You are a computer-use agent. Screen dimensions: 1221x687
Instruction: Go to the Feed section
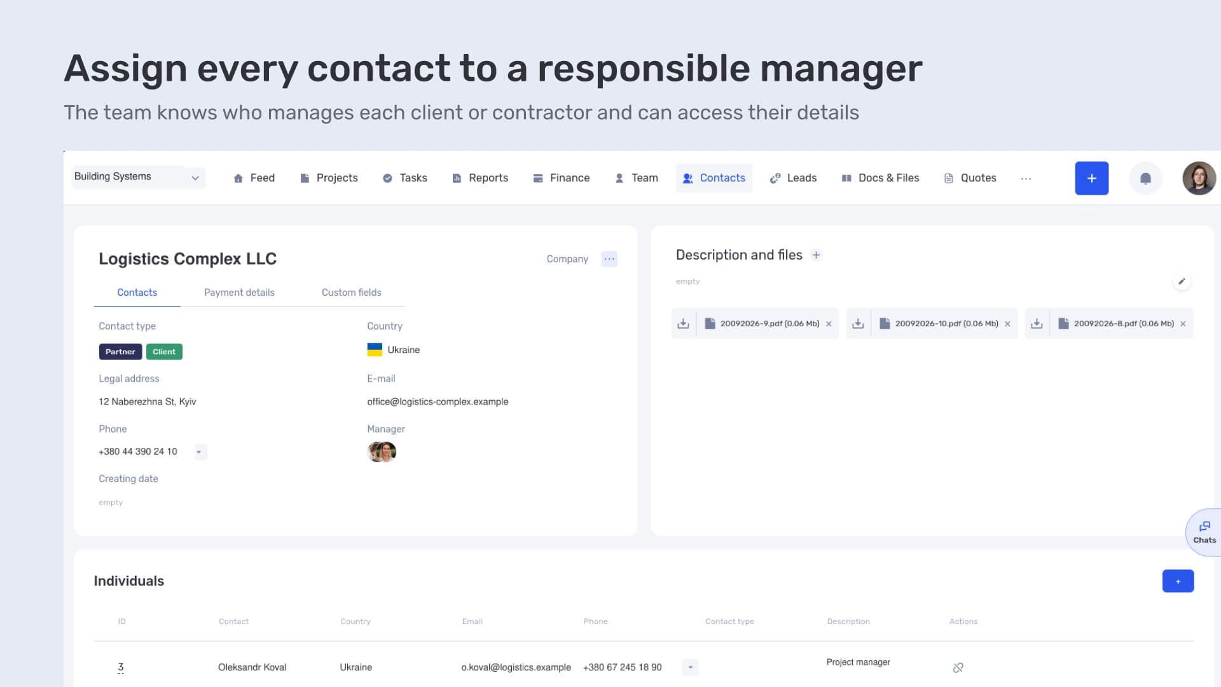point(254,178)
